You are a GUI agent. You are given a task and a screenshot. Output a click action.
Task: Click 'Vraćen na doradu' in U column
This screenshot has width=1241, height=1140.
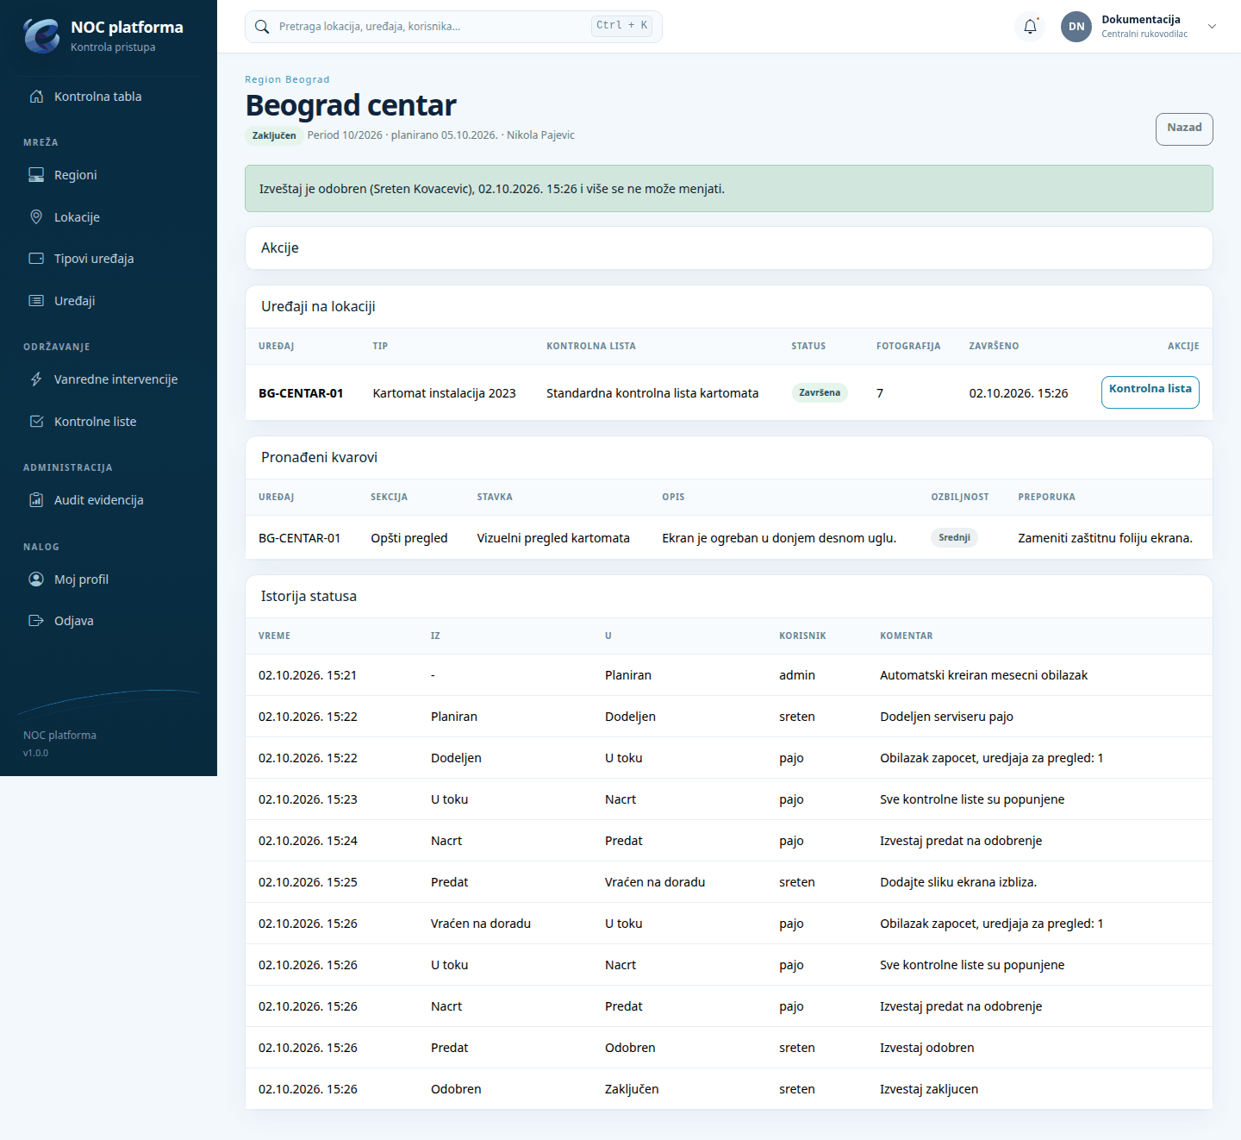coord(655,882)
